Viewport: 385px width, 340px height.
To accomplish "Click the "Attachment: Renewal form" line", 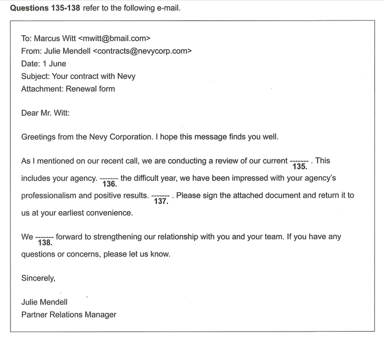I will coord(68,88).
